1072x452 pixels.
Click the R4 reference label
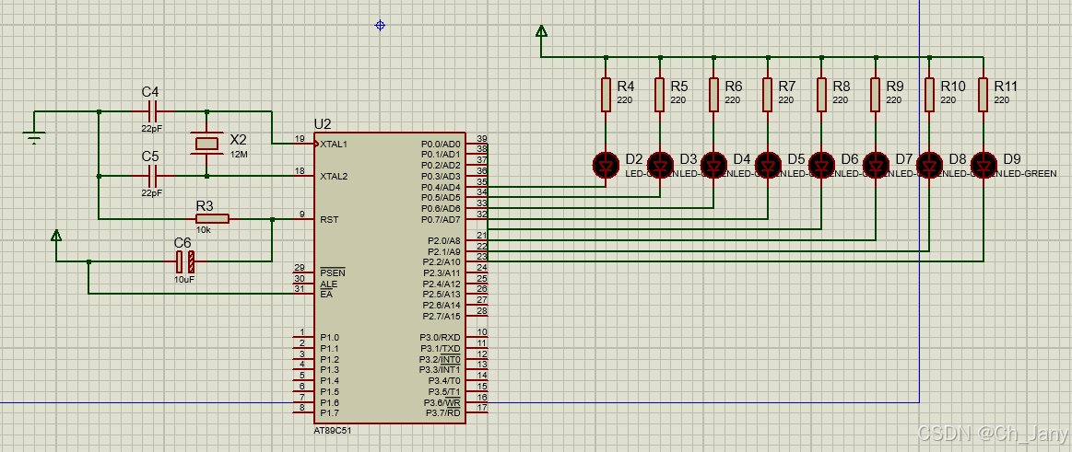coord(626,87)
